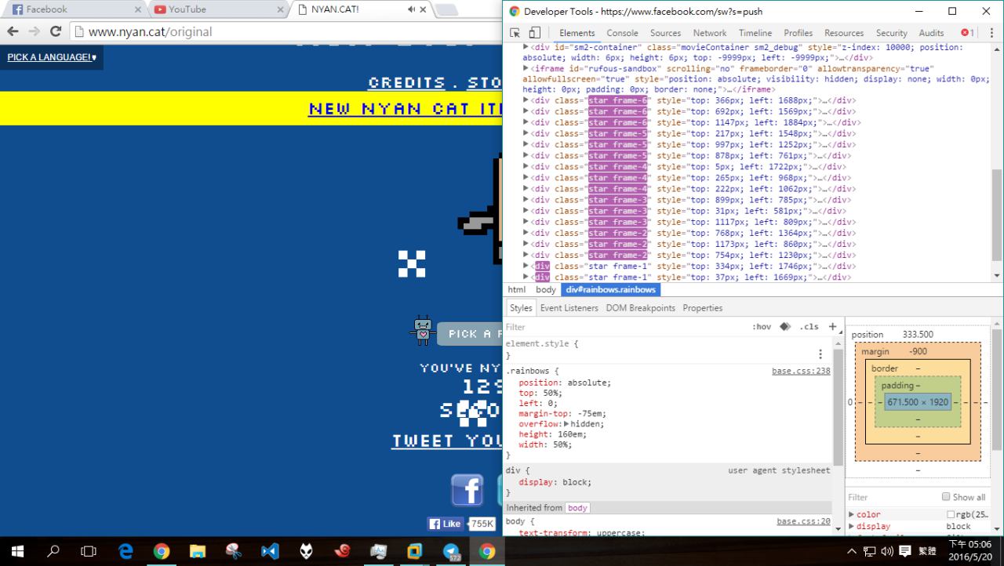Click the red error count indicator
The height and width of the screenshot is (566, 1004).
pos(968,33)
